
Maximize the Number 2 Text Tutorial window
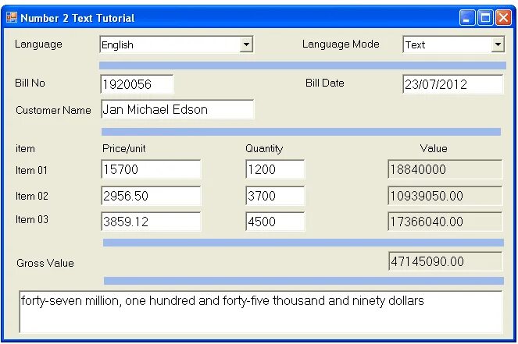point(485,17)
